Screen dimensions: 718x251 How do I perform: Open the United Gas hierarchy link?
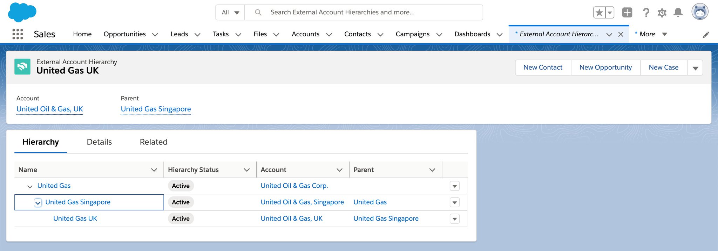(54, 186)
